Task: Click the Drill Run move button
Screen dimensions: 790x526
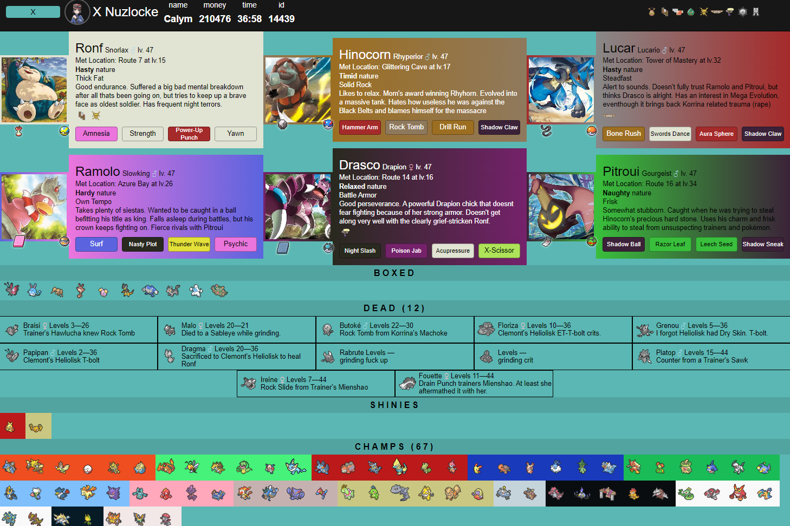Action: [x=452, y=127]
